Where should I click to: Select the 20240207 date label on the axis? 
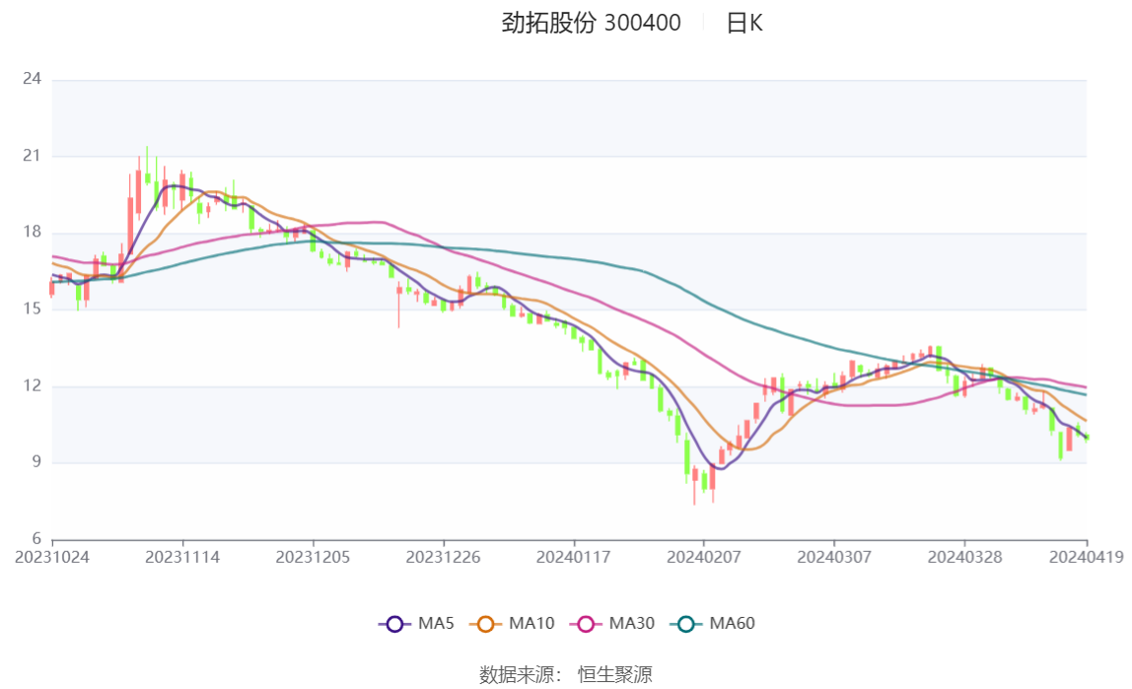(704, 557)
